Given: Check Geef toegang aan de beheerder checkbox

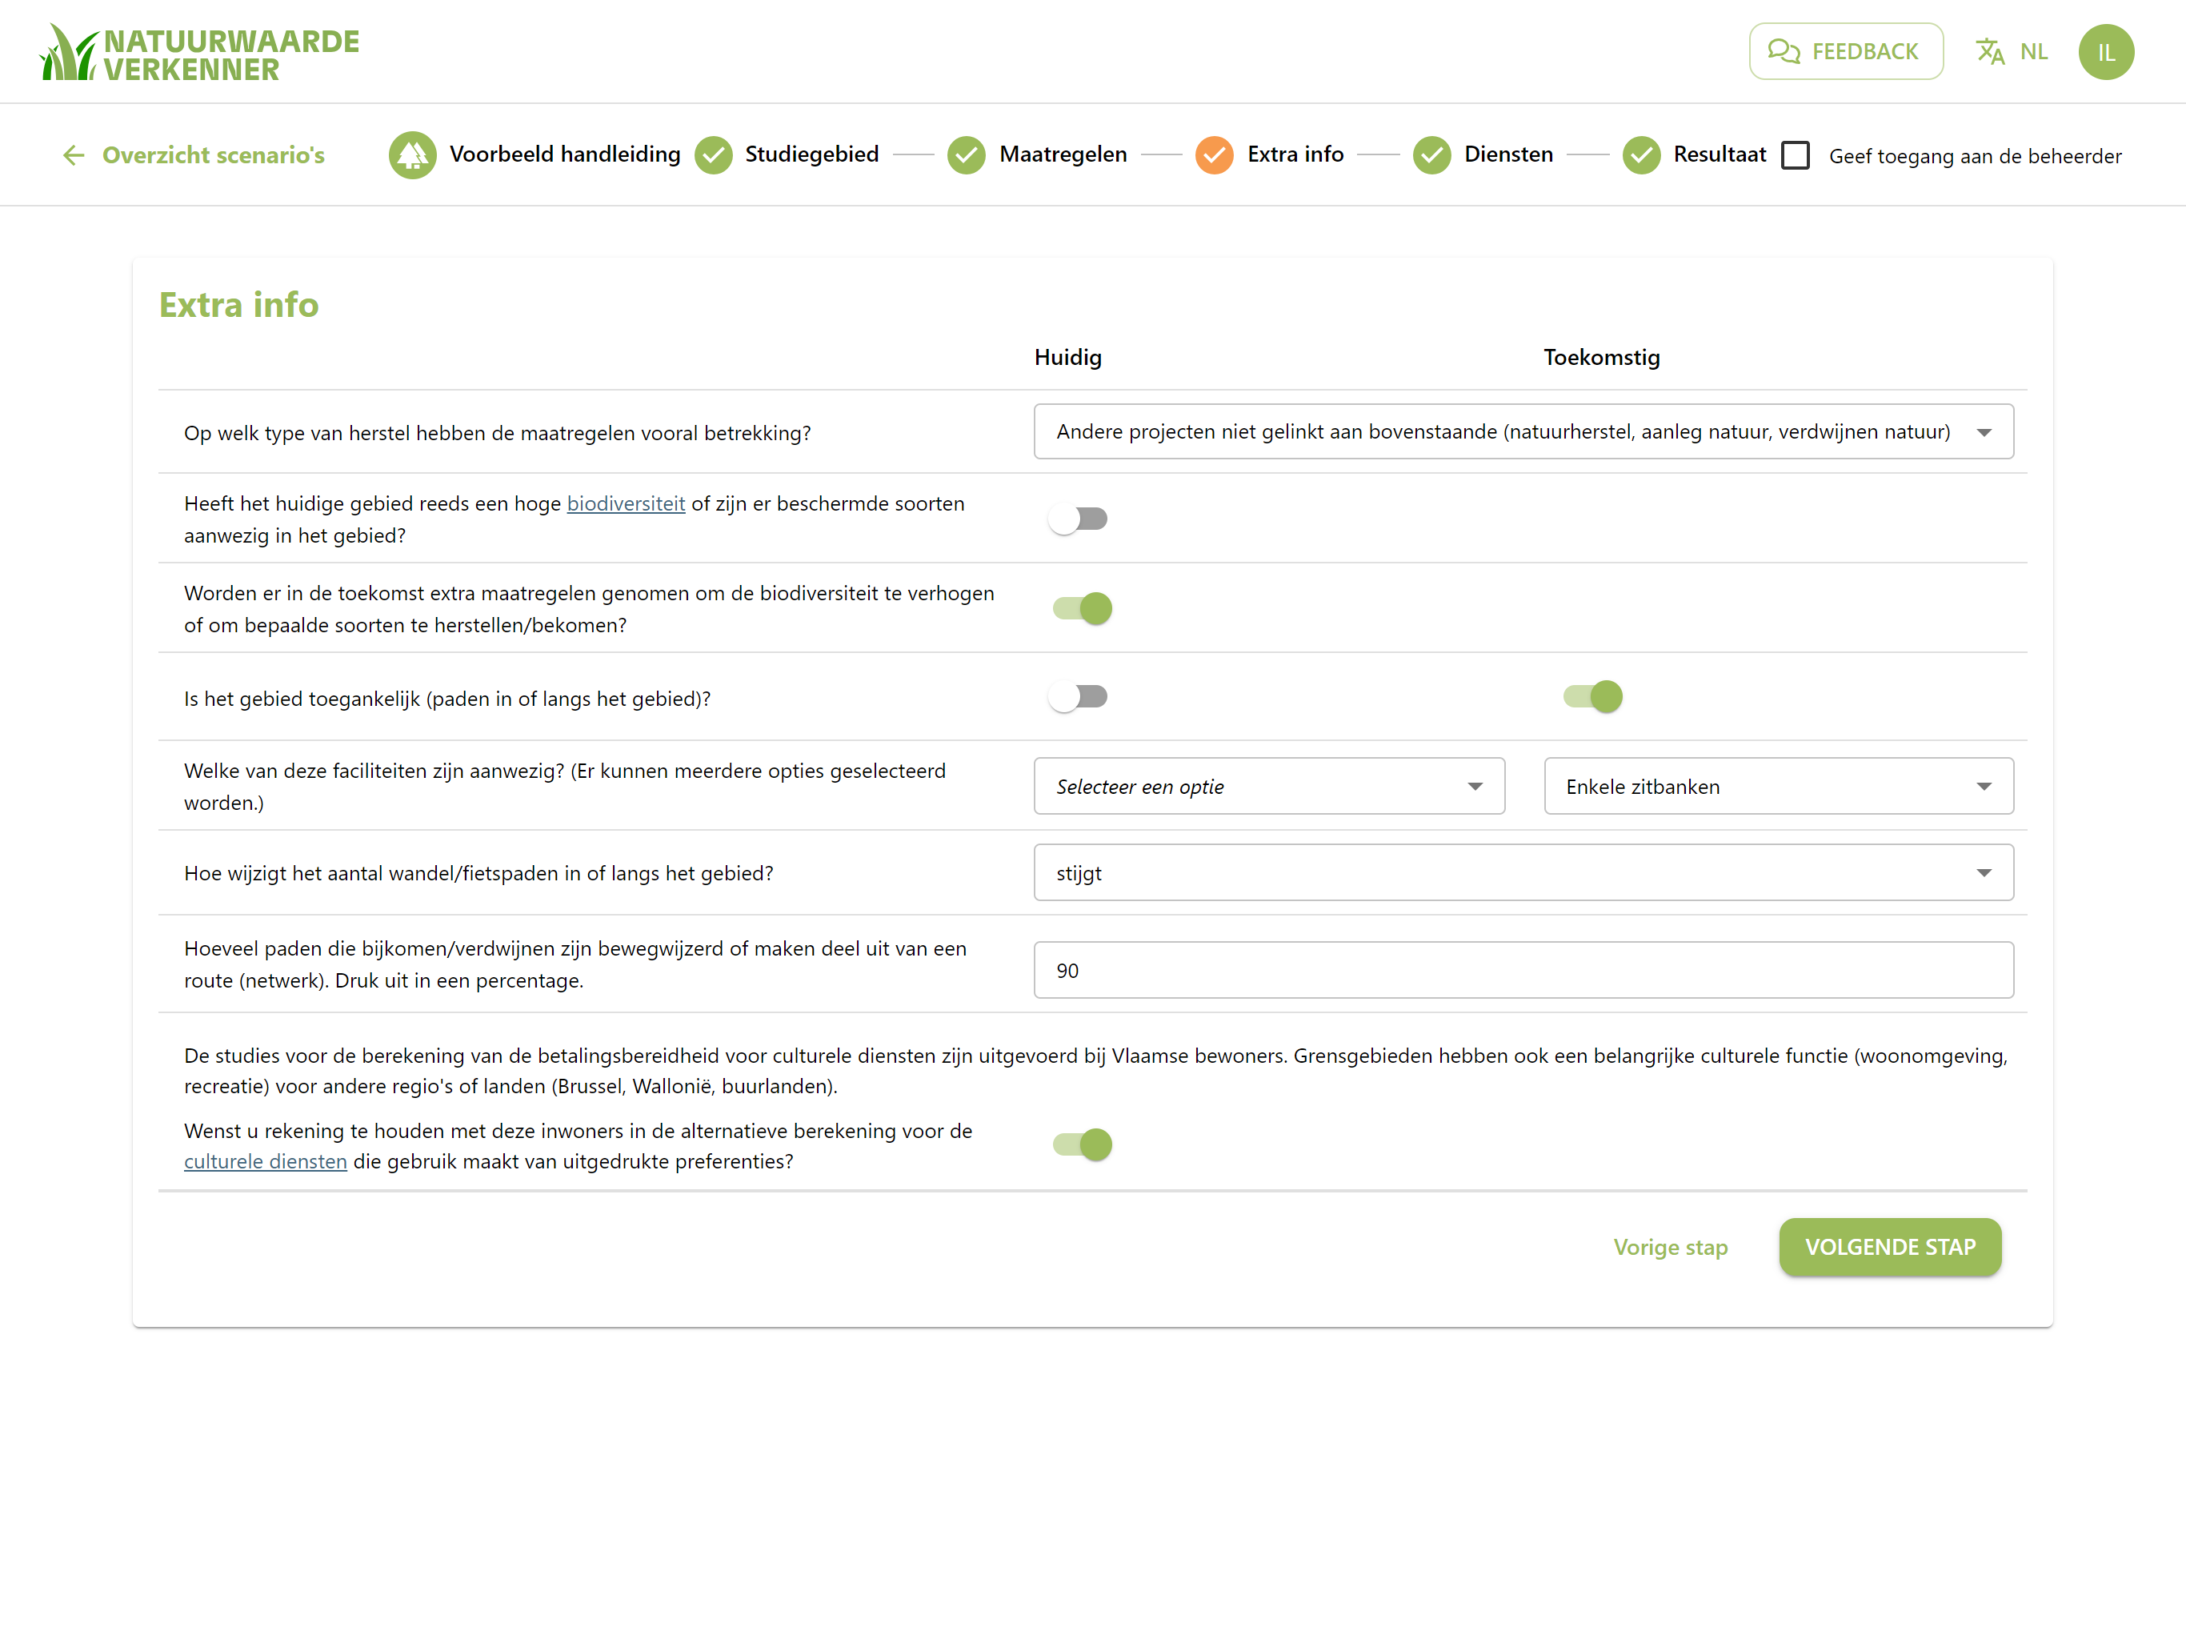Looking at the screenshot, I should [x=1795, y=155].
